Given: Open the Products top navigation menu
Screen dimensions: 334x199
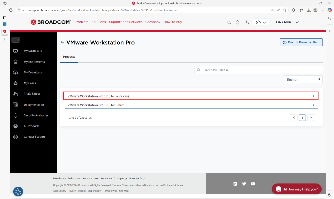Looking at the screenshot, I should pyautogui.click(x=81, y=22).
